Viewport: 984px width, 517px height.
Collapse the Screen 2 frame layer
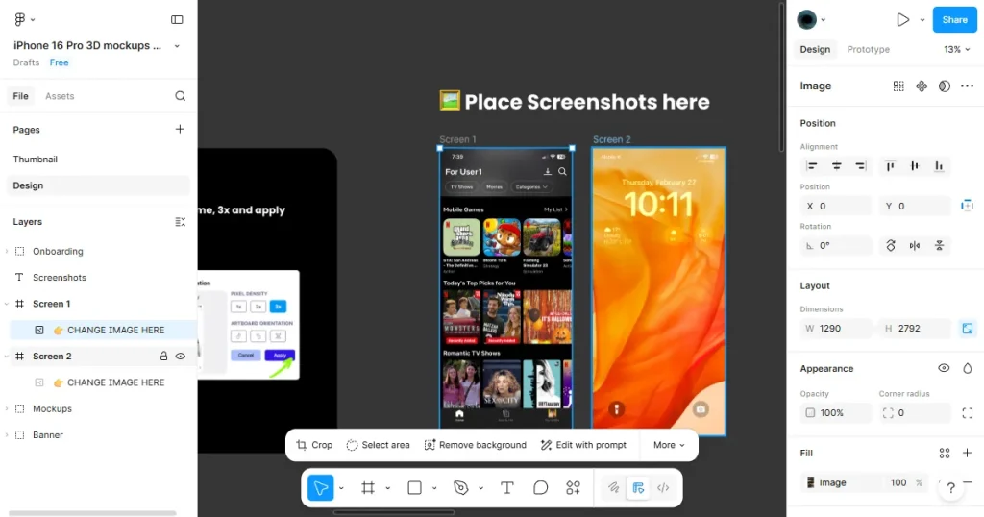(7, 357)
